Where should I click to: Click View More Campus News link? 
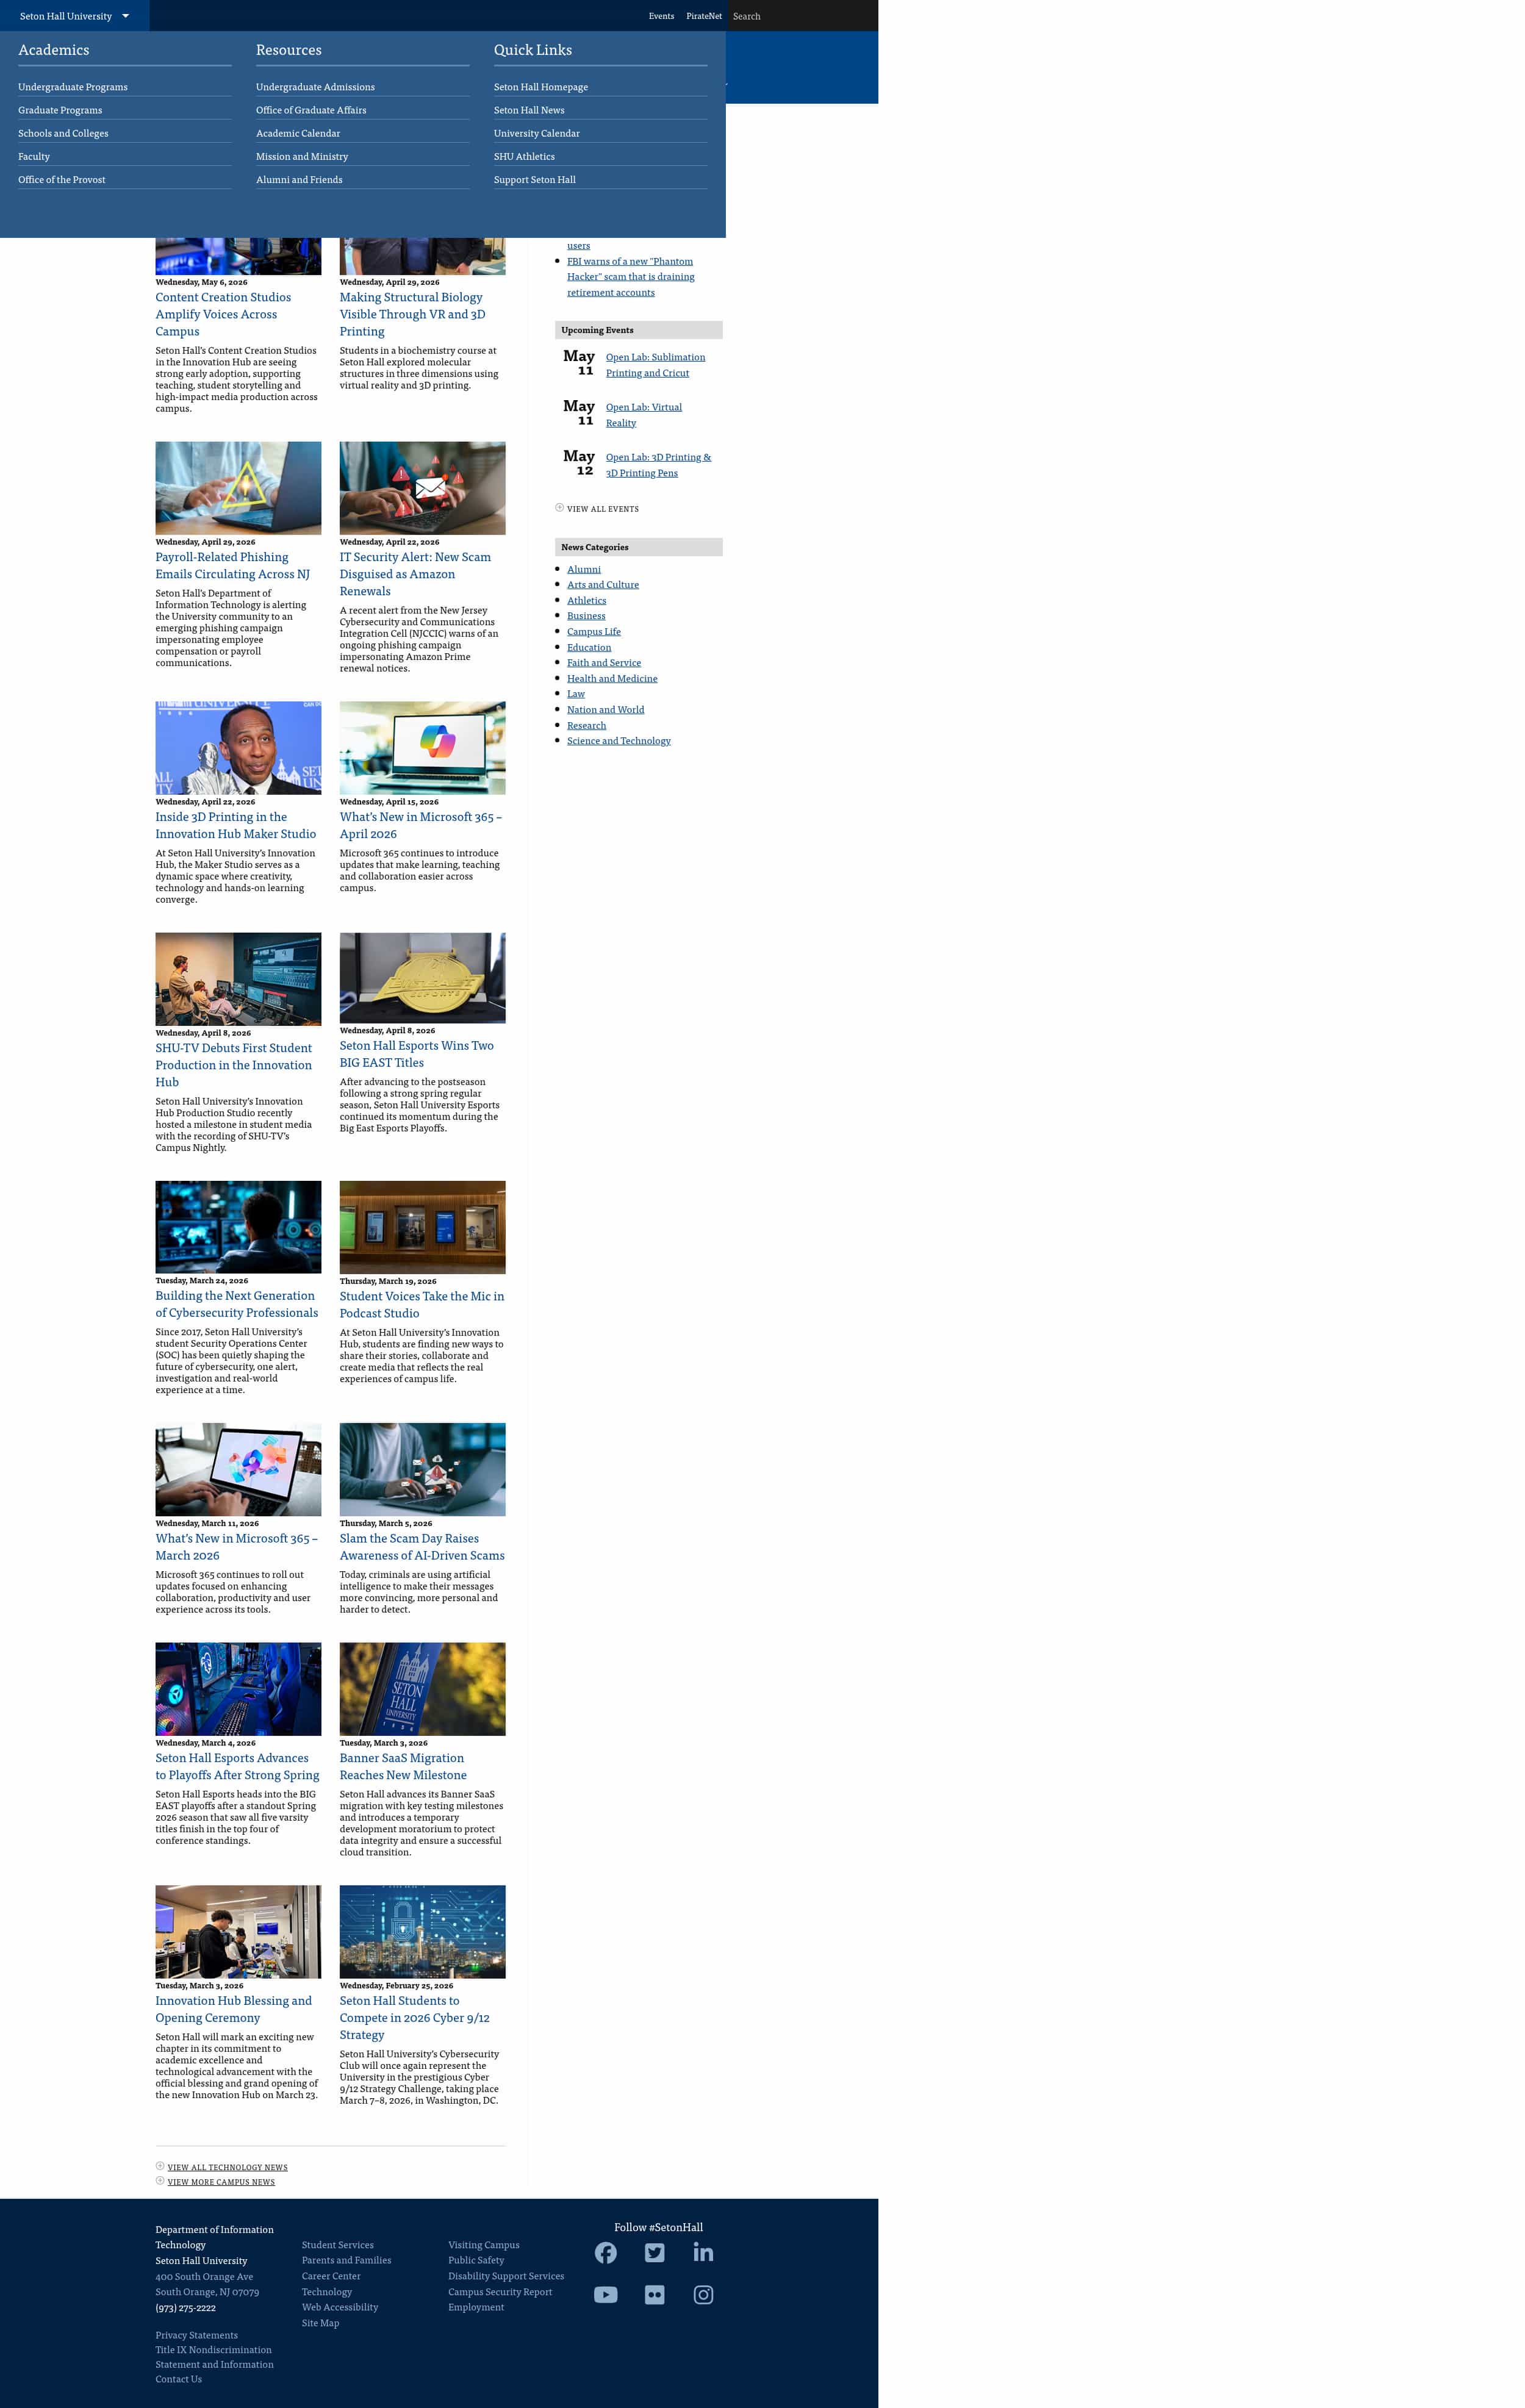coord(221,2182)
